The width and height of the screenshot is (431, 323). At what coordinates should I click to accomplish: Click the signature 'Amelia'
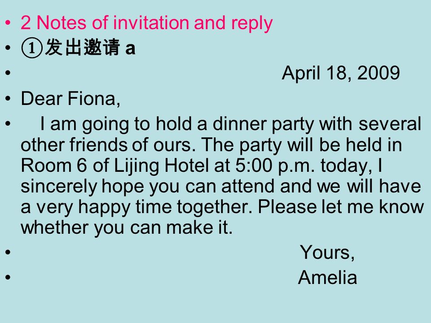pos(328,277)
